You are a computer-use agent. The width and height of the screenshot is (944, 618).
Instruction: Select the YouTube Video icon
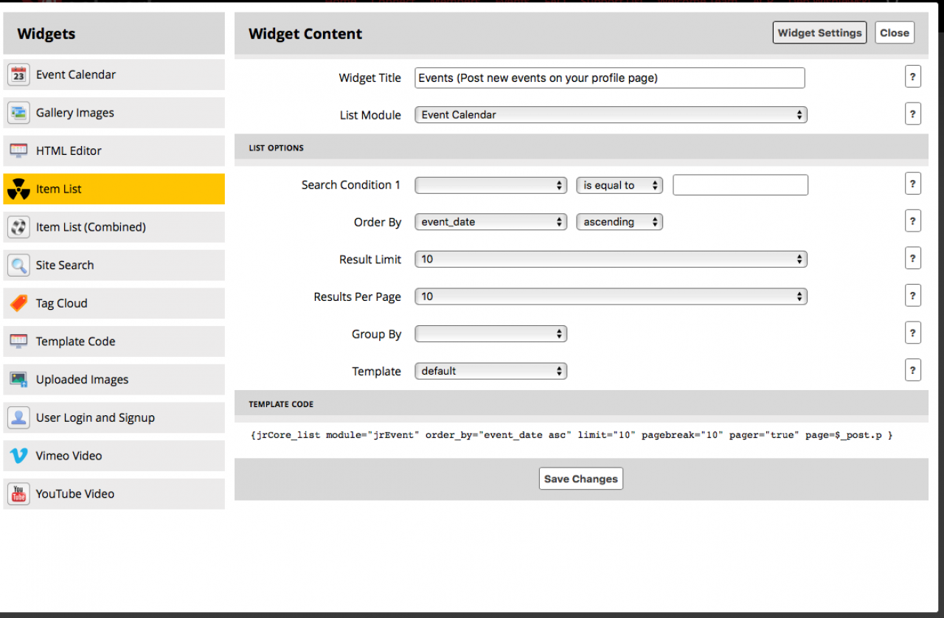coord(18,494)
